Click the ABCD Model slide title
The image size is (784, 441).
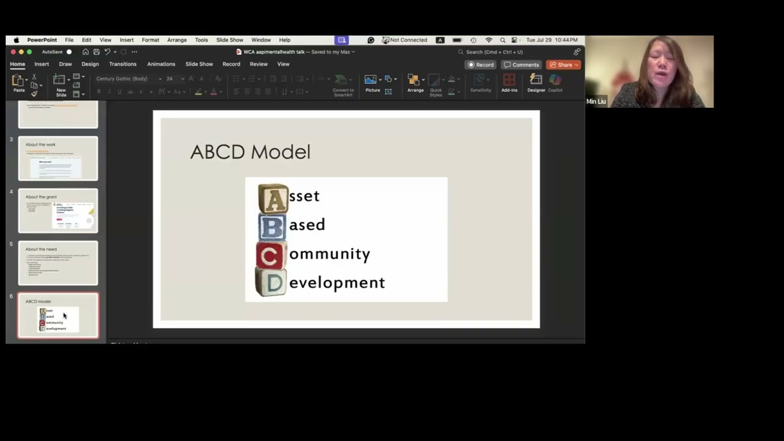(250, 152)
